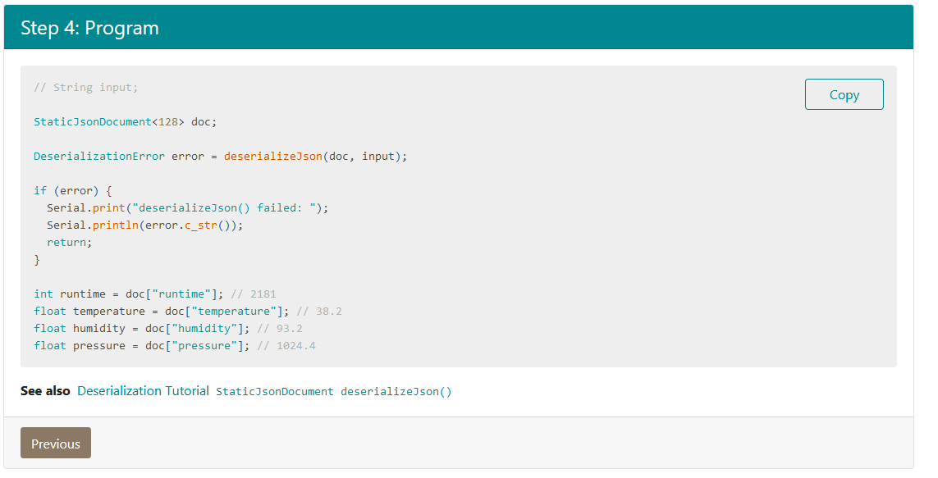Click the Copy button
Screen dimensions: 938x478
844,94
